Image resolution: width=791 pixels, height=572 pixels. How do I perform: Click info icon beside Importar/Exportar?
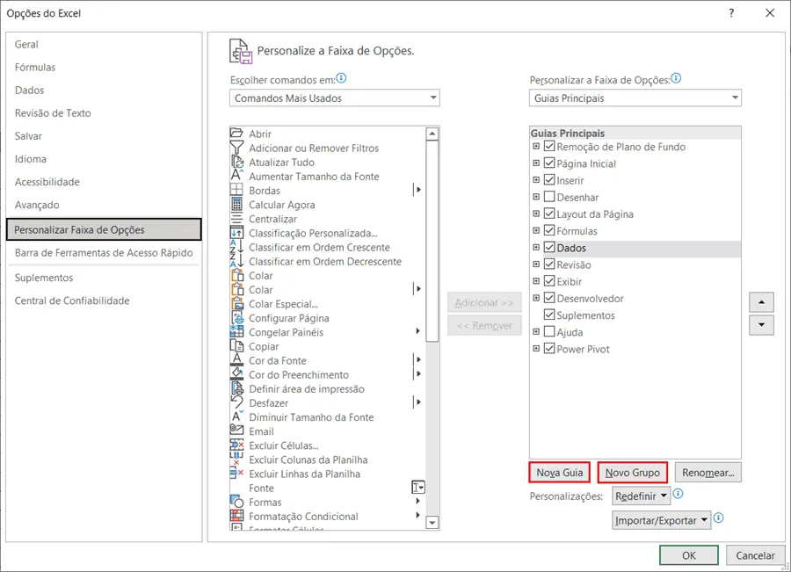click(x=718, y=518)
